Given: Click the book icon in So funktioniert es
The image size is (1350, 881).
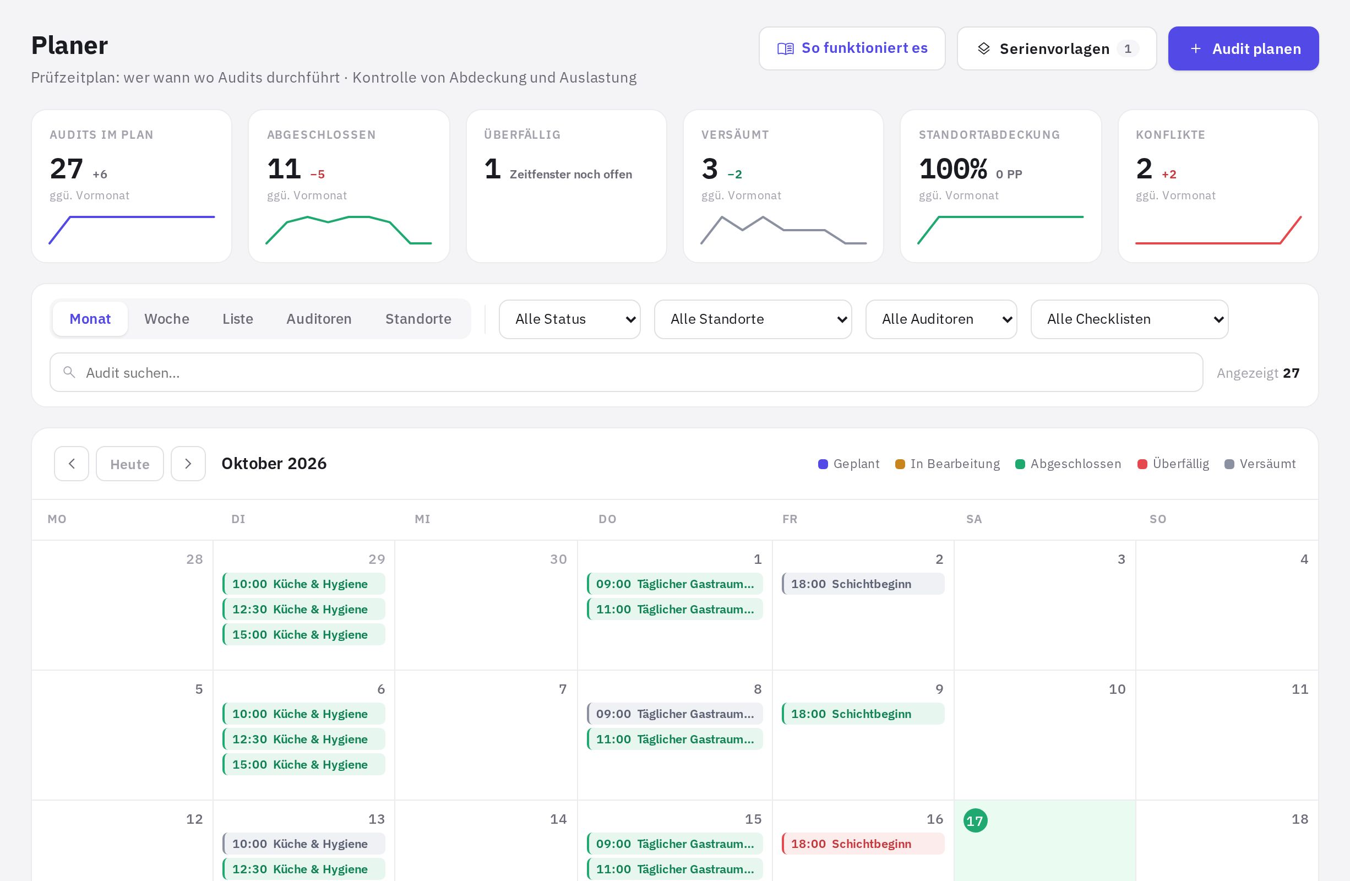Looking at the screenshot, I should (x=785, y=49).
